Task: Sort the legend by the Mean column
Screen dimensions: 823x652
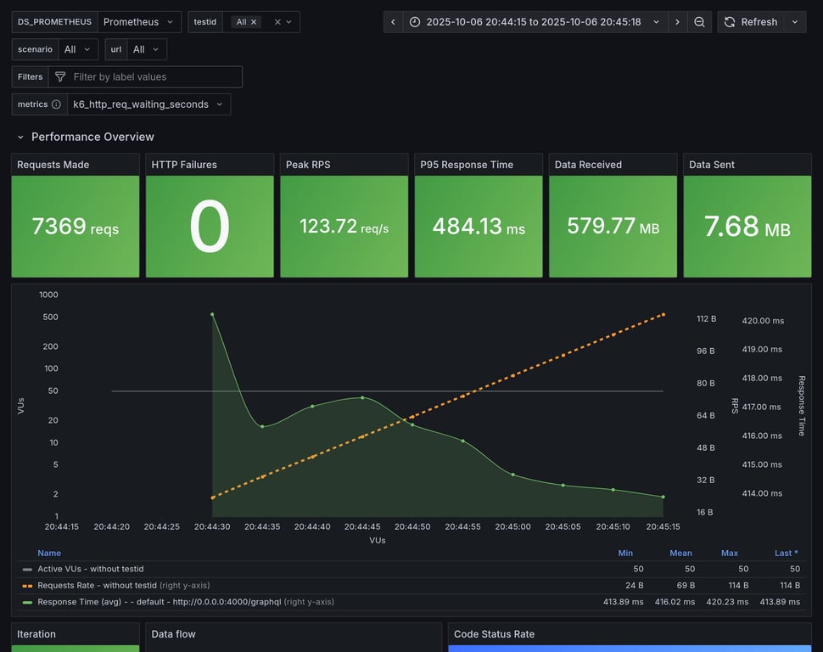Action: pyautogui.click(x=680, y=553)
